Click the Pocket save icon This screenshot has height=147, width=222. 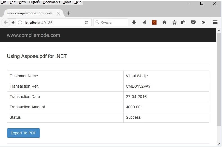tap(193, 22)
